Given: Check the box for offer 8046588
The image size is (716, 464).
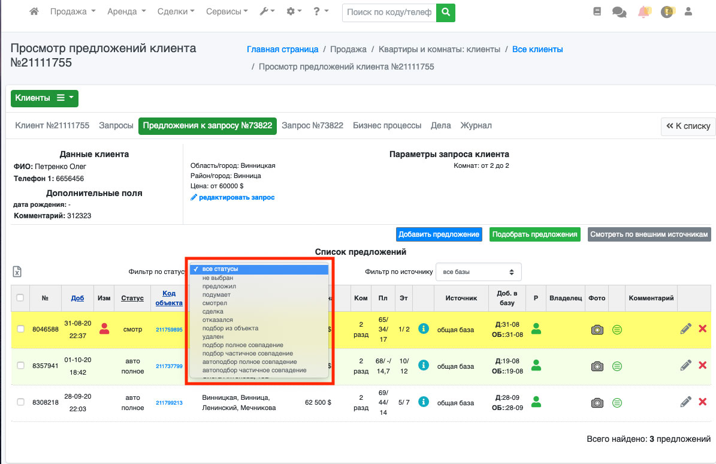Looking at the screenshot, I should pyautogui.click(x=20, y=329).
